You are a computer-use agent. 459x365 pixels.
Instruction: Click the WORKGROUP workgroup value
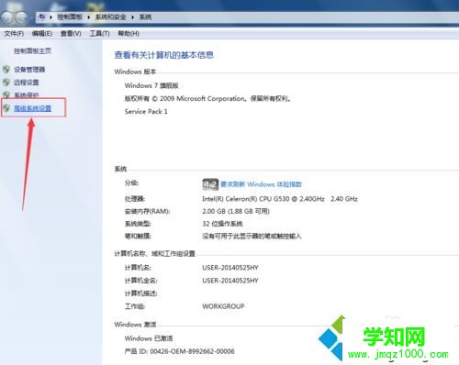point(223,306)
